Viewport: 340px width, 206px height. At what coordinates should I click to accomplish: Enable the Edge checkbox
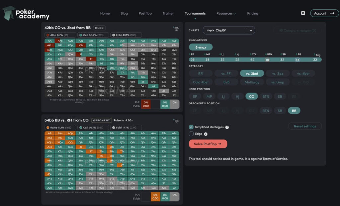click(192, 134)
